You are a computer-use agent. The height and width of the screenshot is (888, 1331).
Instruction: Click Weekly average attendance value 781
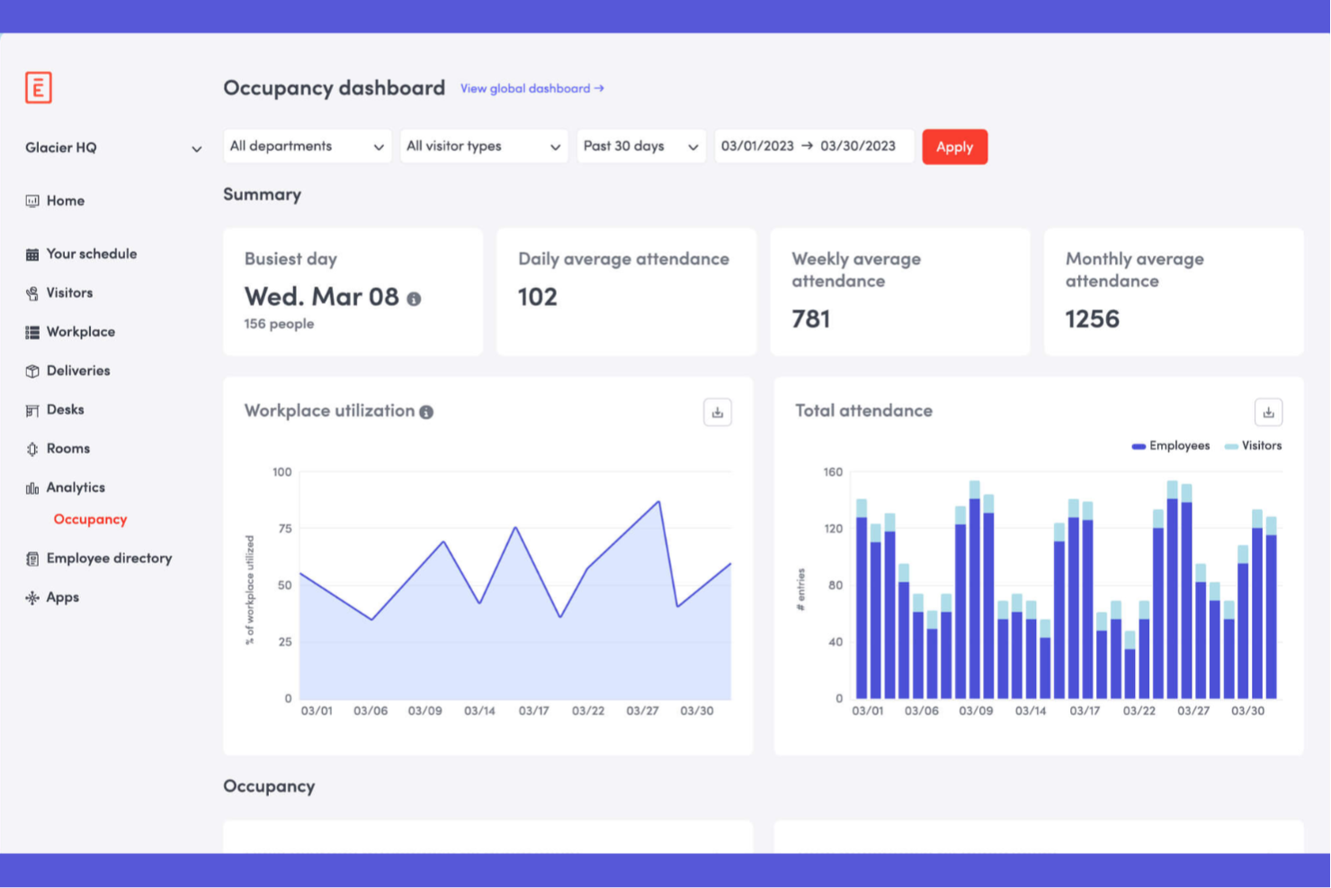point(810,319)
